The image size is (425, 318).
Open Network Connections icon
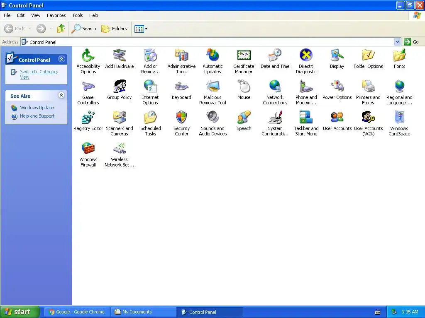coord(275,87)
